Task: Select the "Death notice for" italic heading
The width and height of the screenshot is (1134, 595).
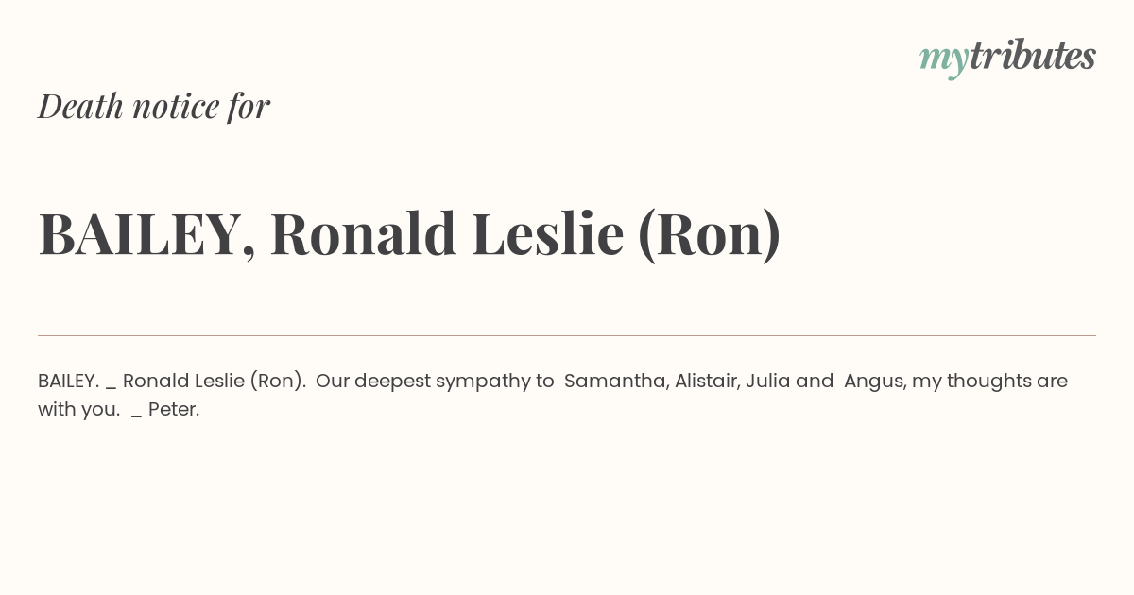Action: click(154, 106)
